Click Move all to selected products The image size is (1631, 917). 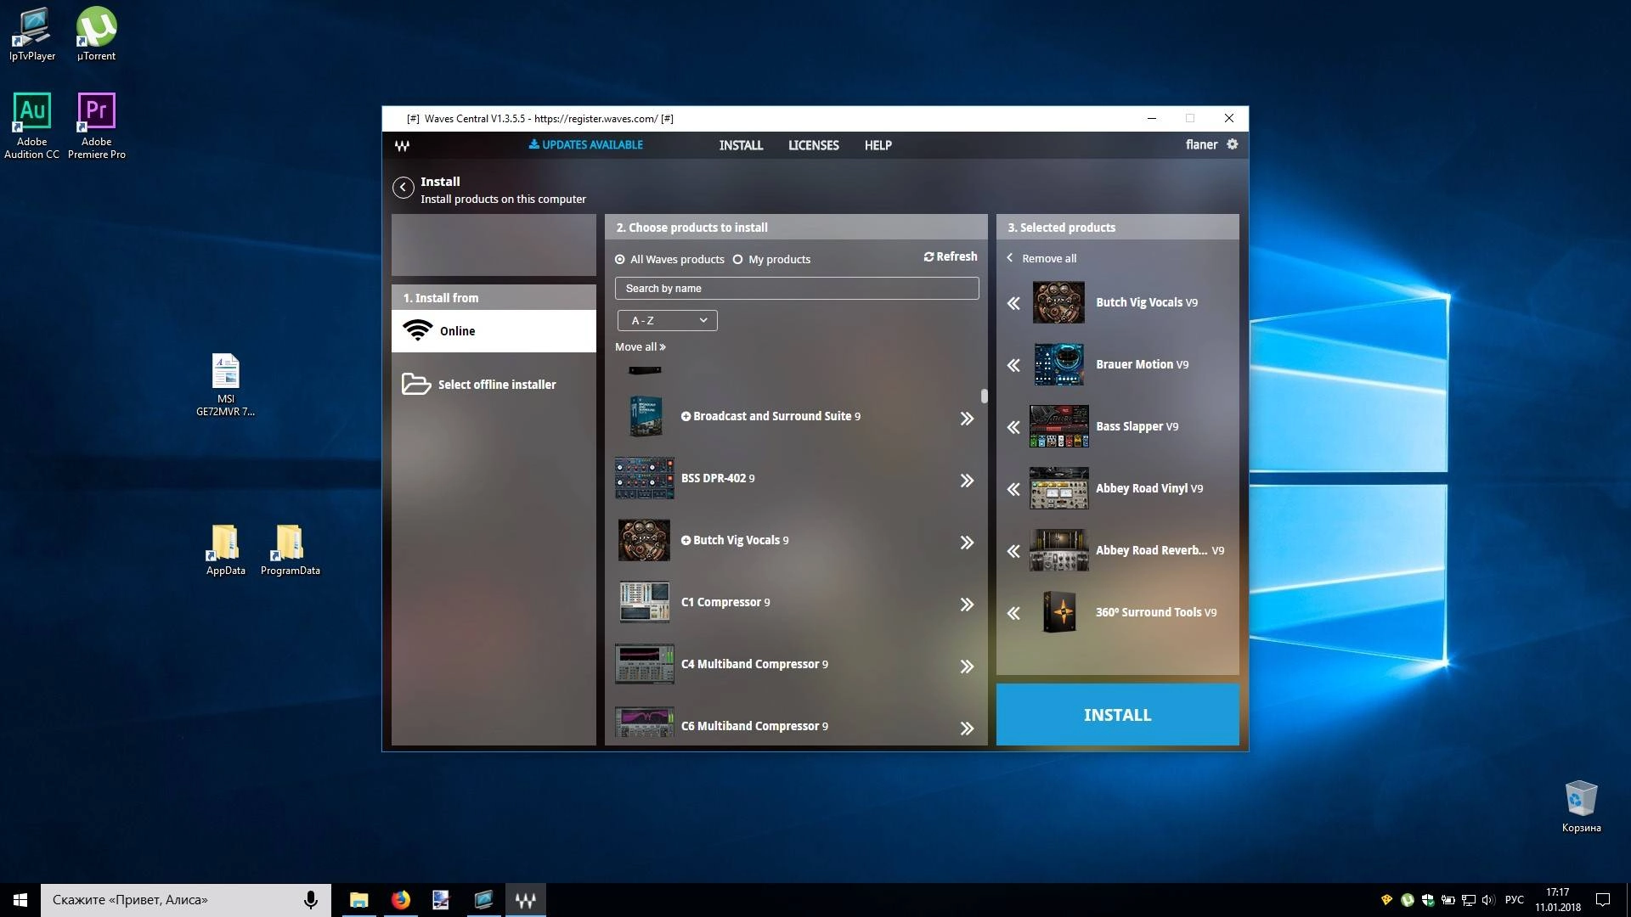641,346
